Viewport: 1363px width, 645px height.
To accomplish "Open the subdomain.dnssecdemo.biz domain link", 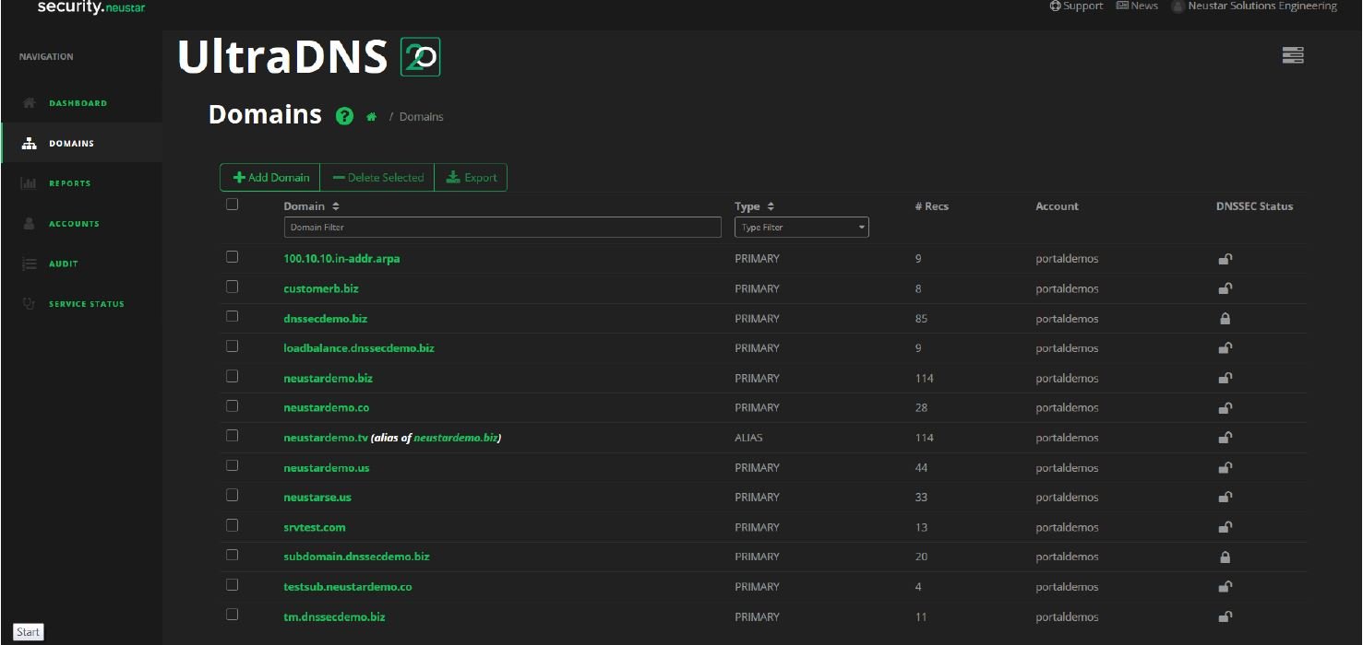I will pos(356,557).
